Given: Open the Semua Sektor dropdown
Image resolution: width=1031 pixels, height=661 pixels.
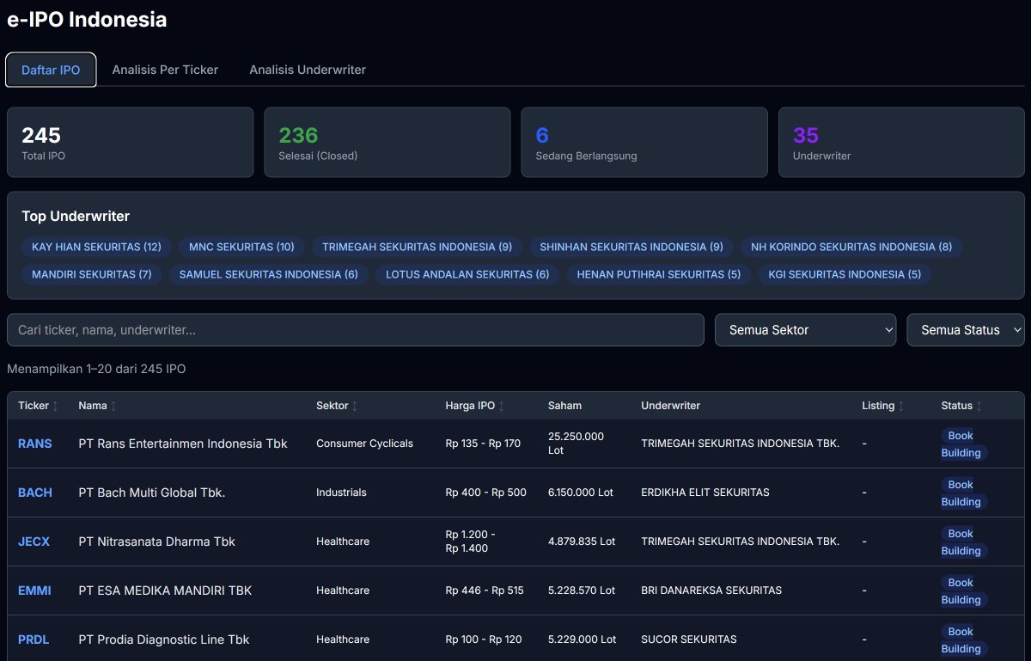Looking at the screenshot, I should (x=806, y=330).
